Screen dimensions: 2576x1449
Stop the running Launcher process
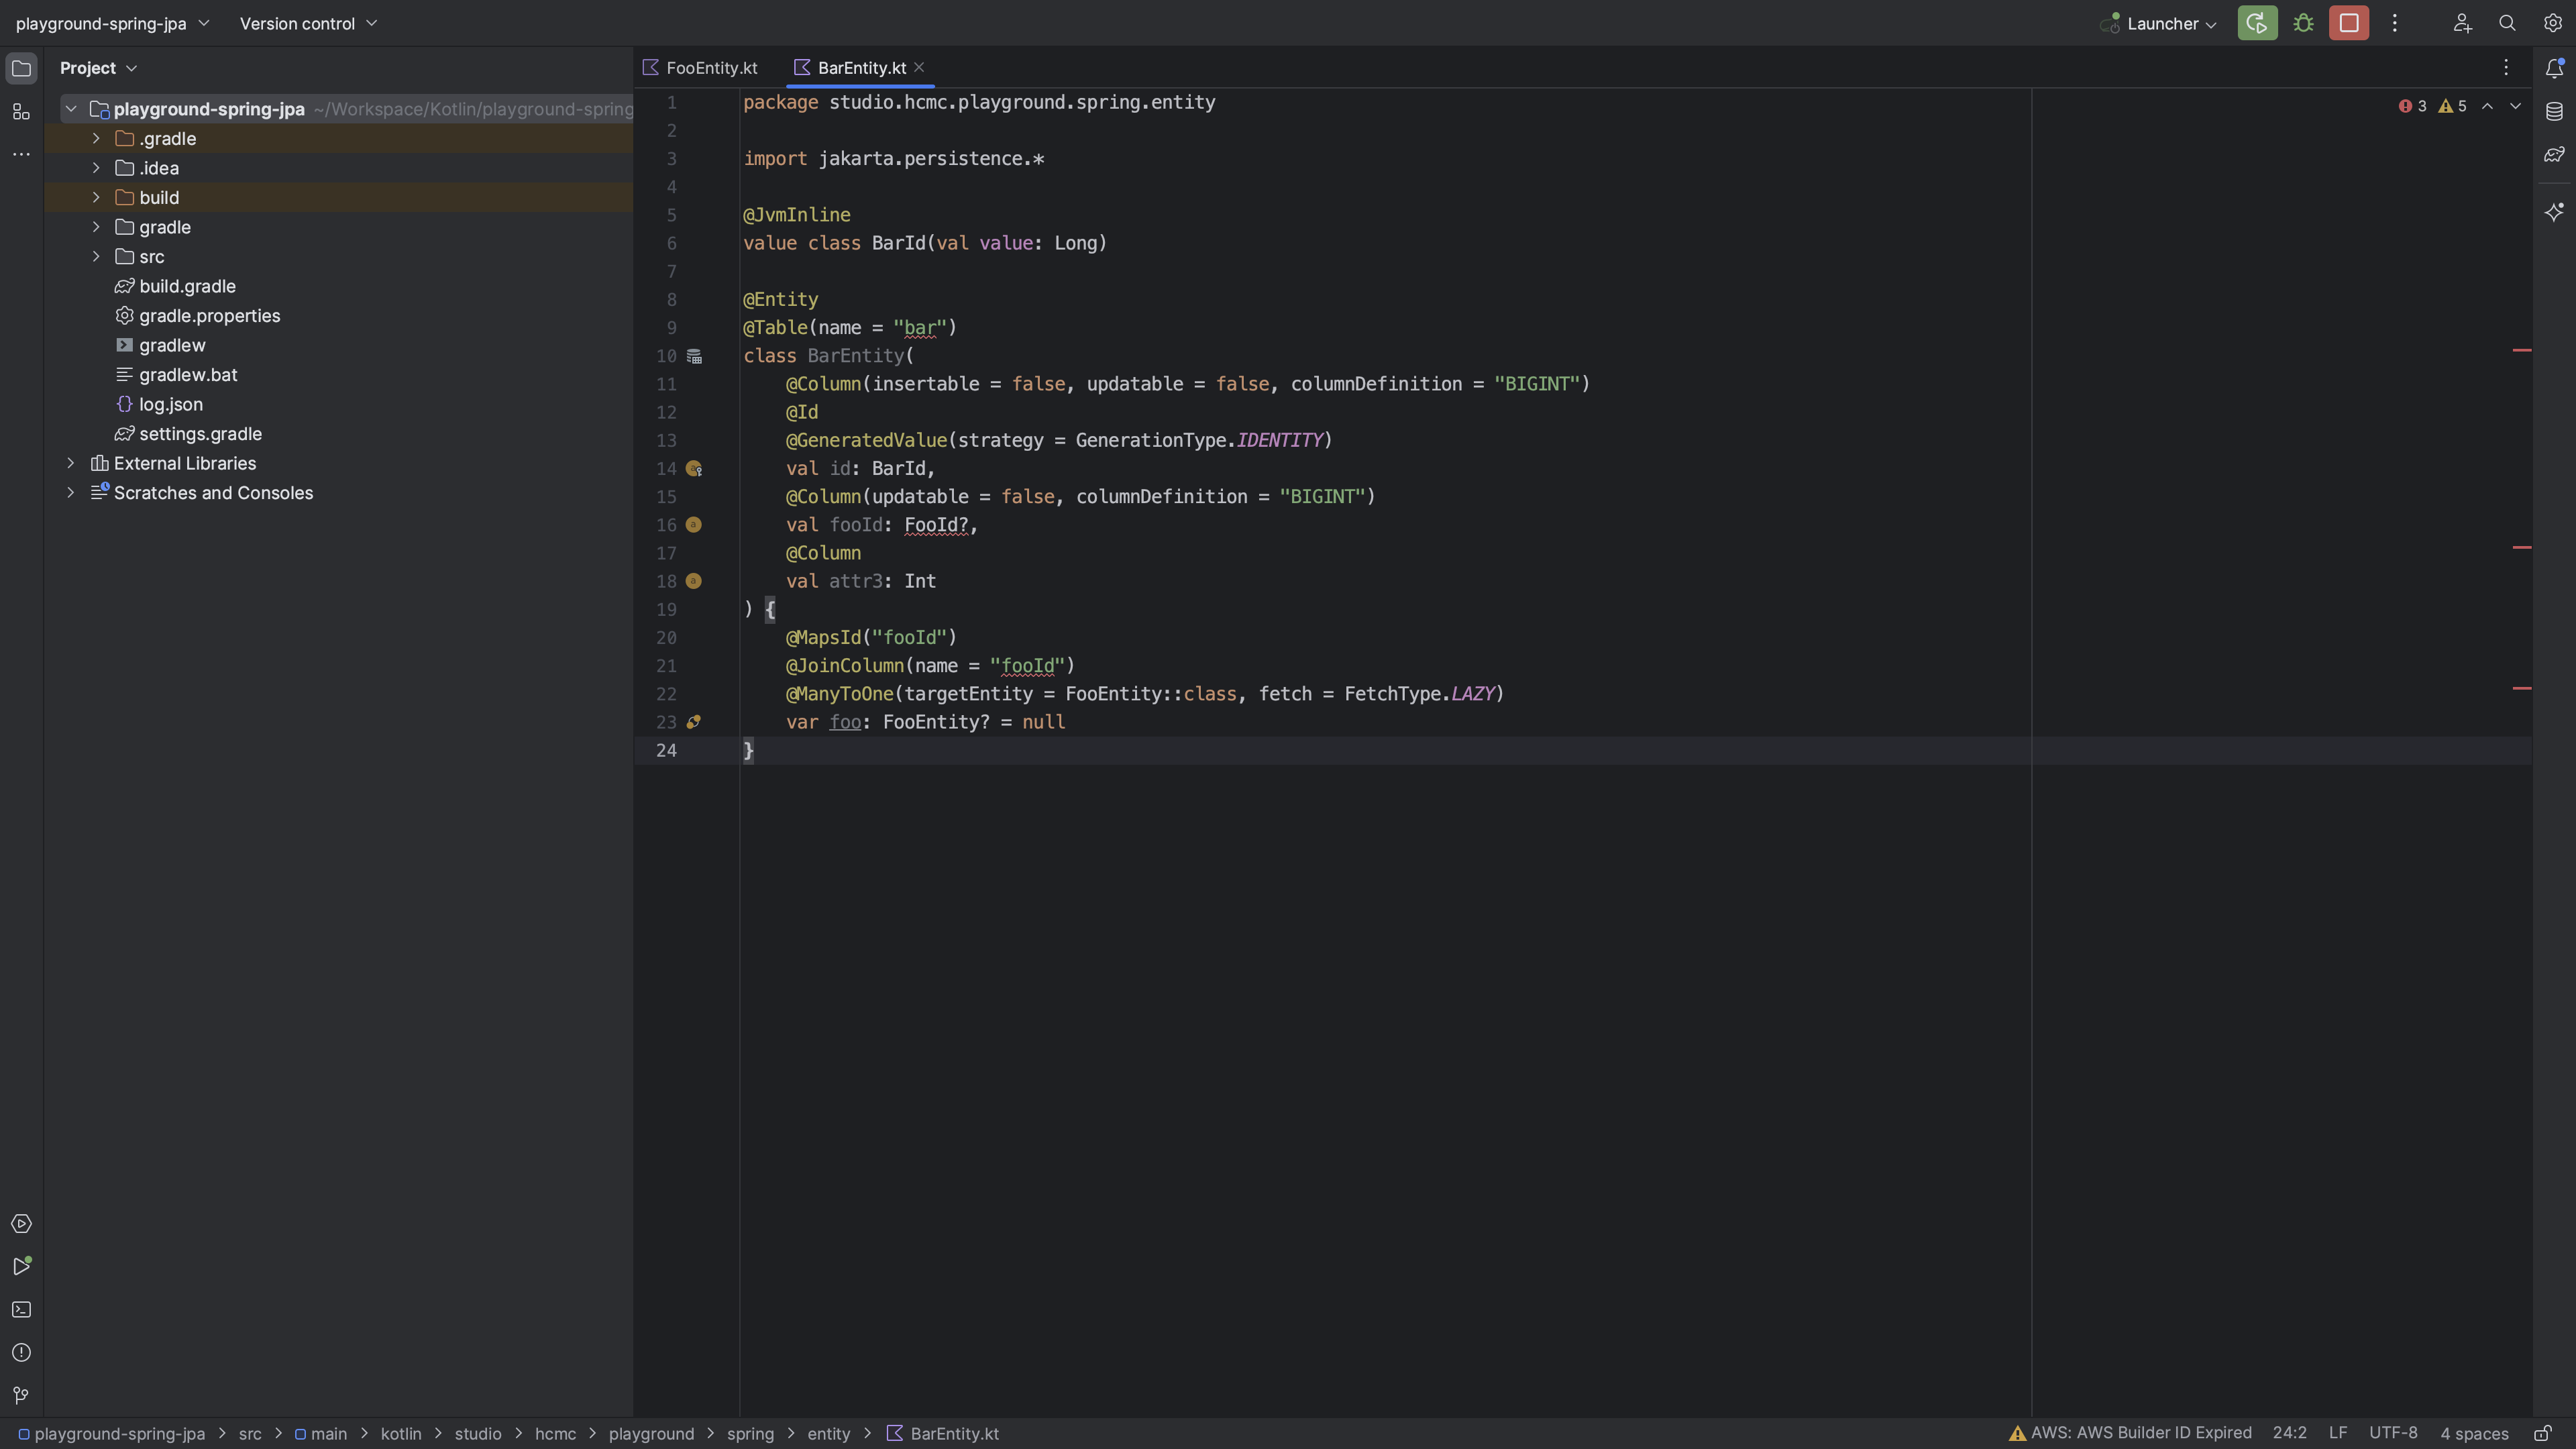[x=2348, y=23]
